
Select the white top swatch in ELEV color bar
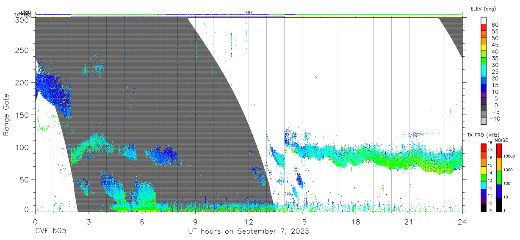(483, 21)
